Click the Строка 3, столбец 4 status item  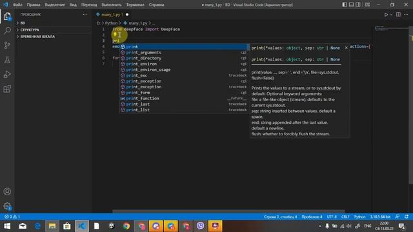click(280, 217)
